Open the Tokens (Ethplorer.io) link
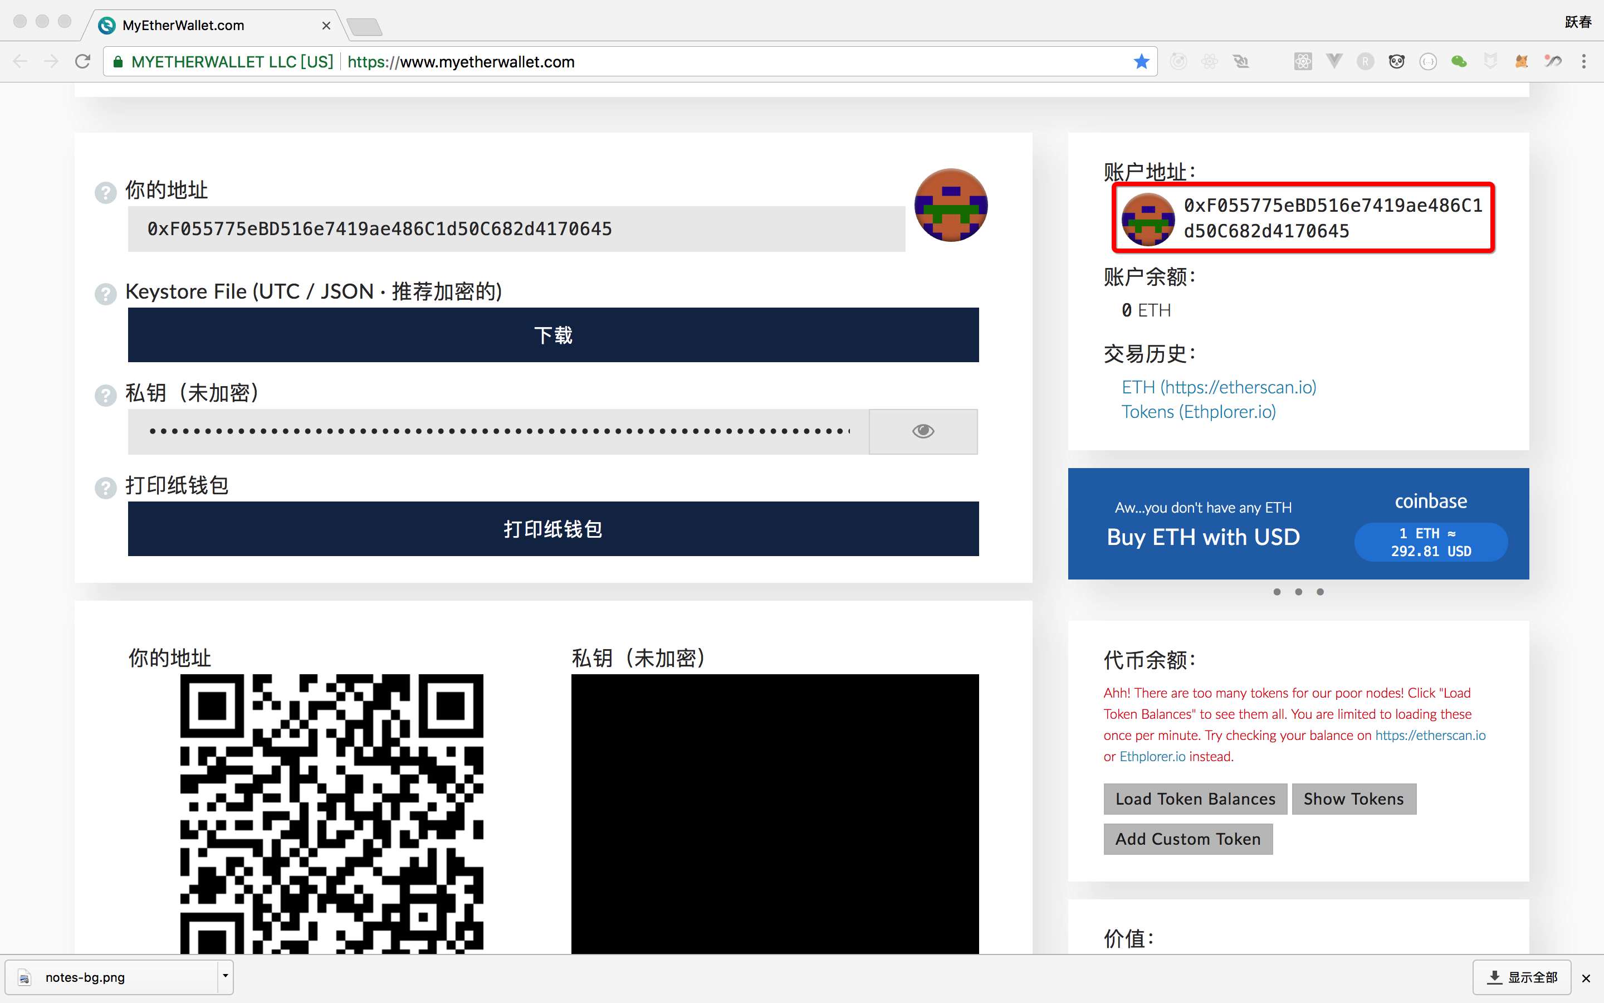Screen dimensions: 1604x1003 click(x=1199, y=412)
